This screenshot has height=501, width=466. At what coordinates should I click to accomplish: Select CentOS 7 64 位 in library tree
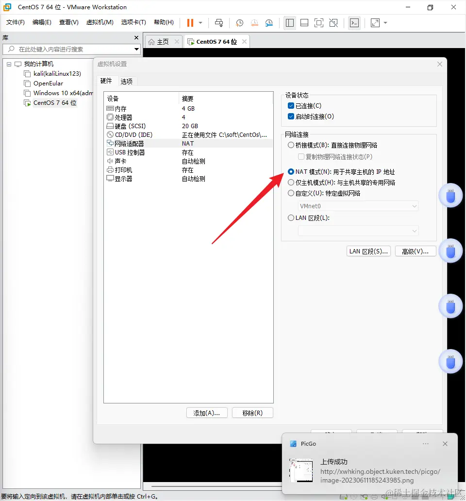click(x=55, y=103)
